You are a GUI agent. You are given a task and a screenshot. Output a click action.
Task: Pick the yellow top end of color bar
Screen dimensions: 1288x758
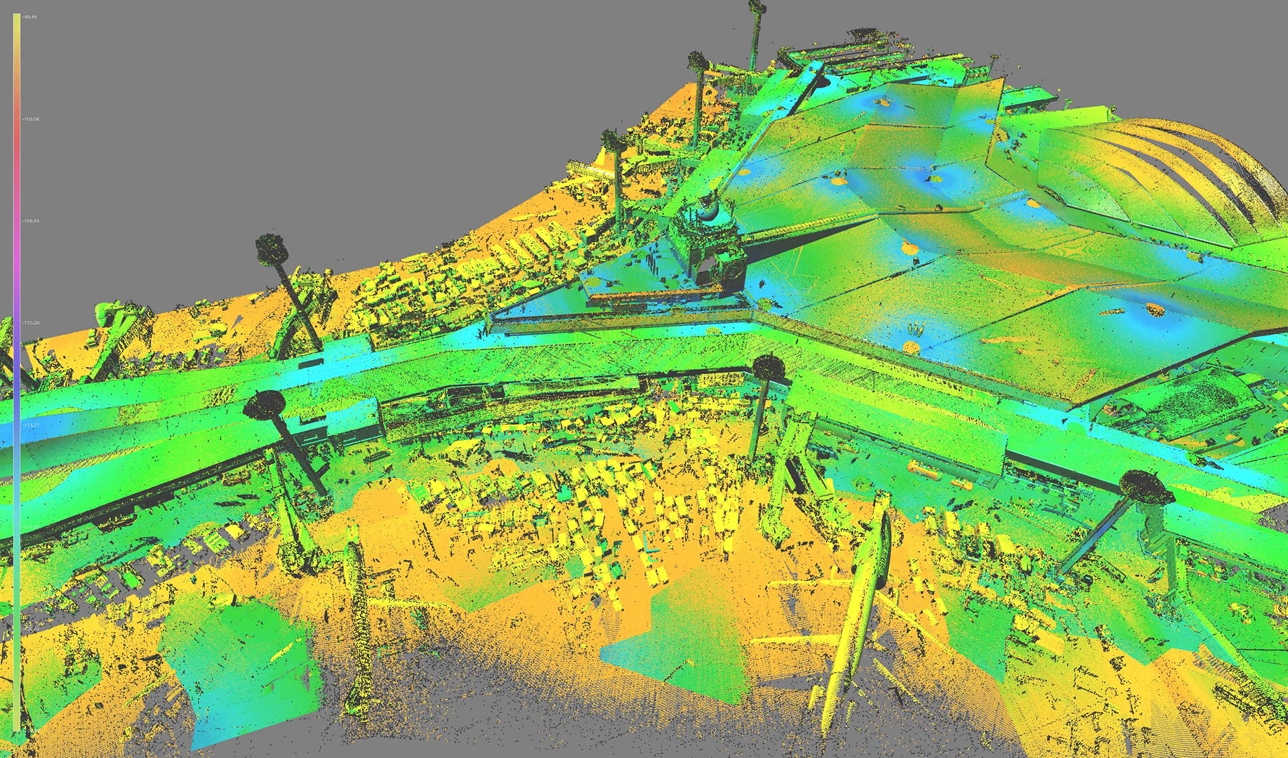[17, 21]
